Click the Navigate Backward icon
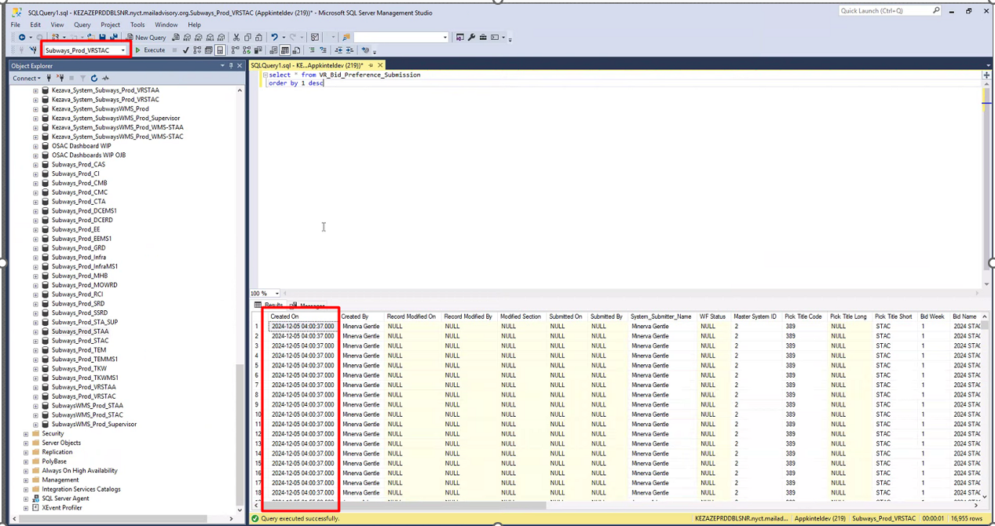This screenshot has width=995, height=526. click(22, 37)
